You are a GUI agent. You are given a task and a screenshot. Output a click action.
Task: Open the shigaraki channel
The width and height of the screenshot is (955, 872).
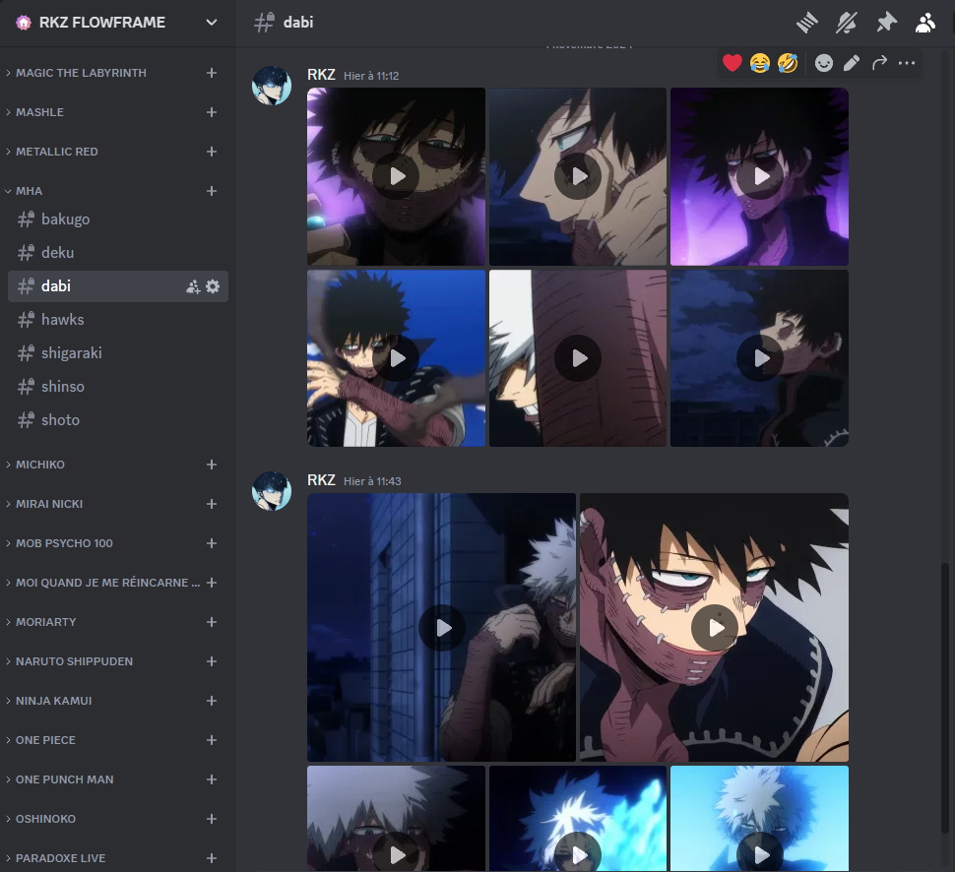tap(117, 353)
